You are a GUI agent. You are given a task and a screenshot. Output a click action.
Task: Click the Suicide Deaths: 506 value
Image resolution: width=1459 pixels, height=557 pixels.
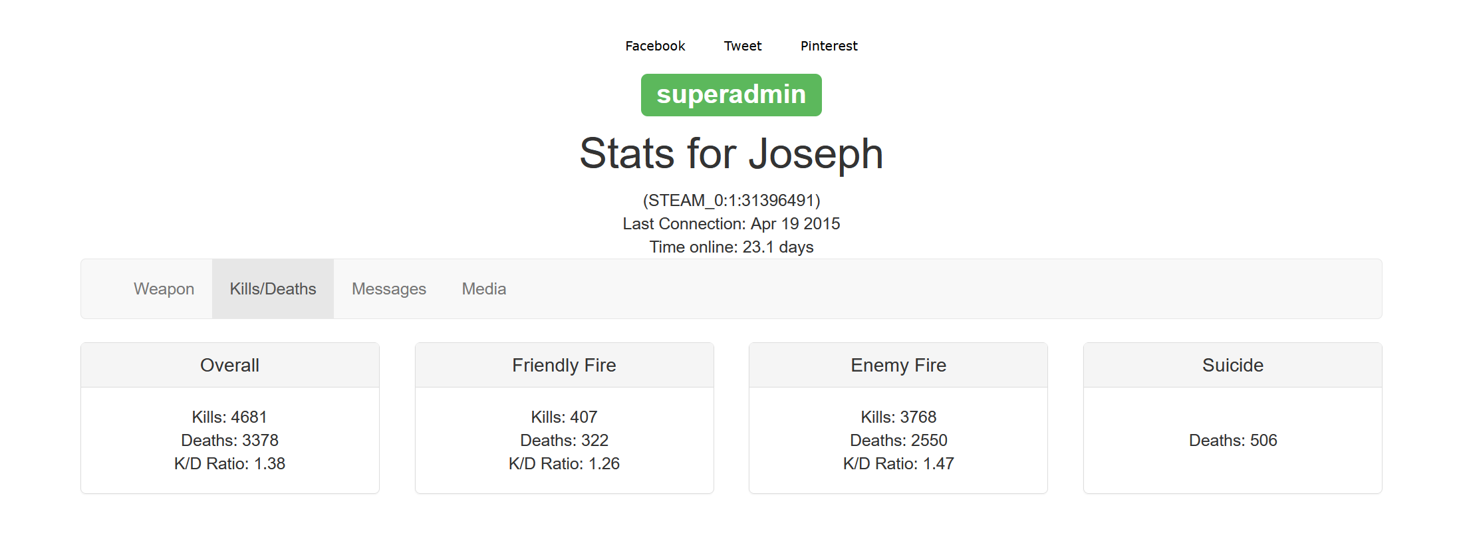(x=1232, y=441)
